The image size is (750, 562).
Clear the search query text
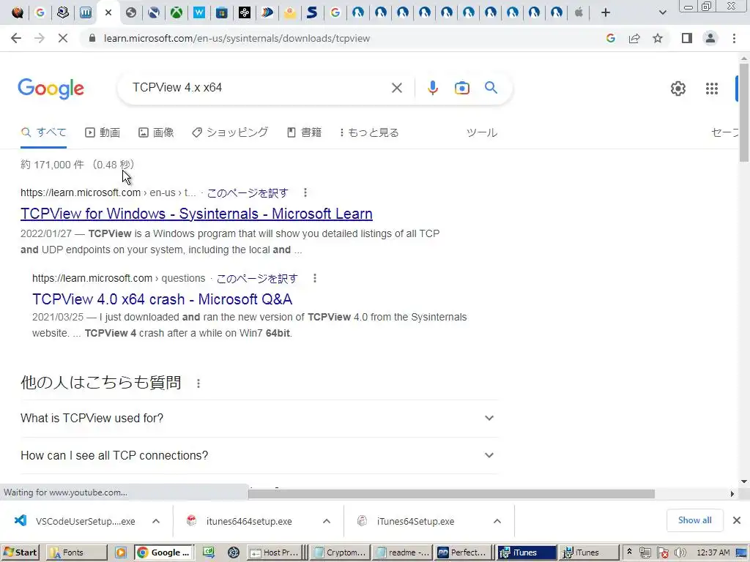[396, 88]
